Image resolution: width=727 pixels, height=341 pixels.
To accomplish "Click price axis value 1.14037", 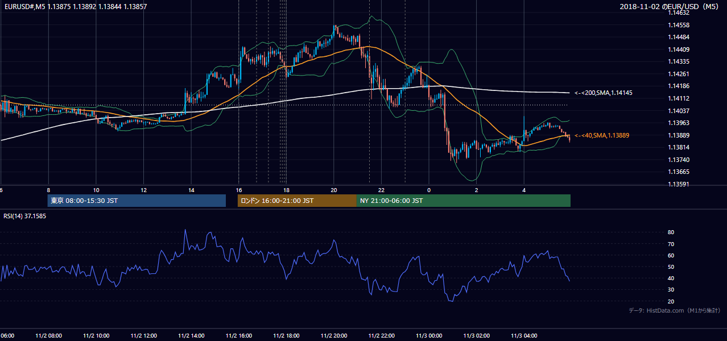I will [679, 111].
